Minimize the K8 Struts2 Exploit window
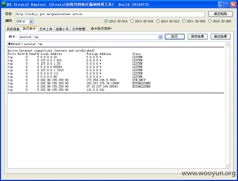The height and width of the screenshot is (181, 238). point(221,5)
